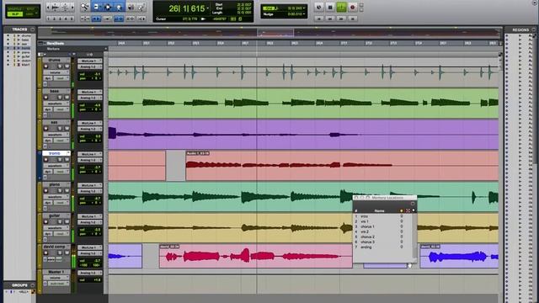Recall zoom preset 5
539x303 pixels.
[72, 19]
